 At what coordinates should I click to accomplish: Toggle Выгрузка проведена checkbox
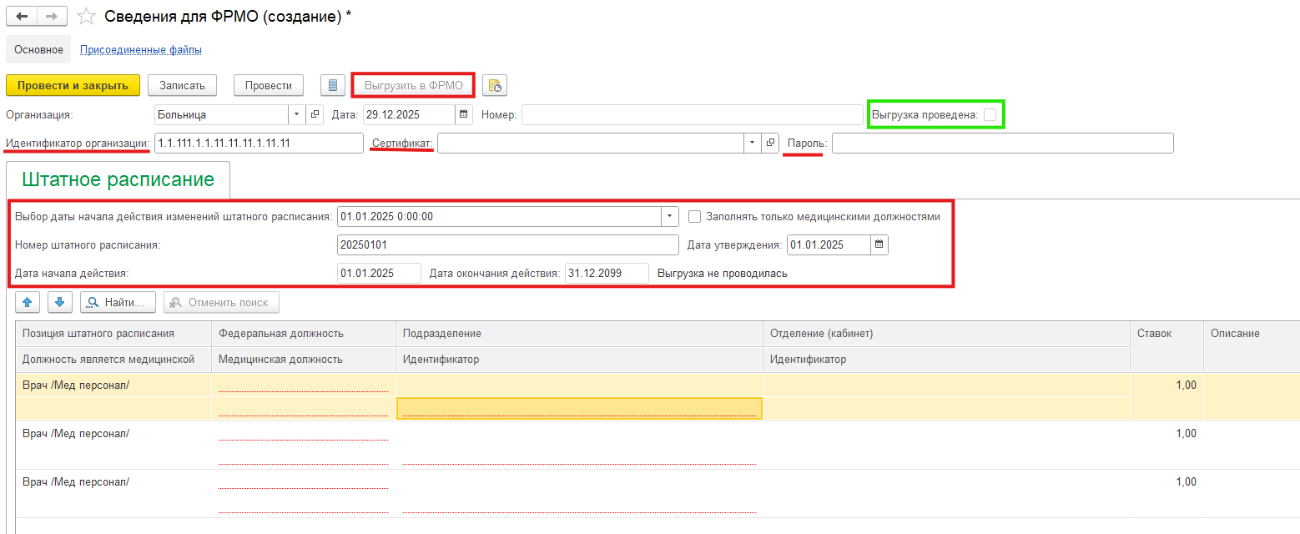tap(990, 114)
